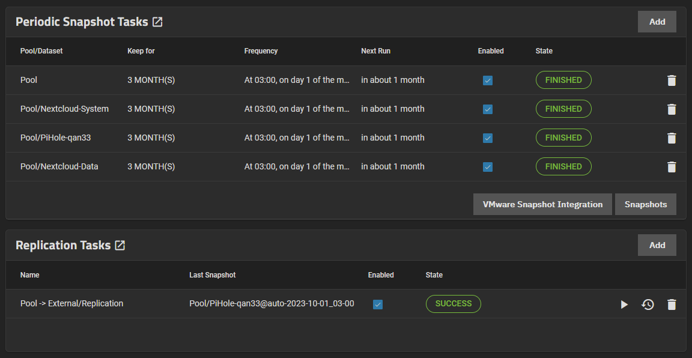Uncheck Enabled for Pool/PiHole-qan33 task

tap(488, 138)
